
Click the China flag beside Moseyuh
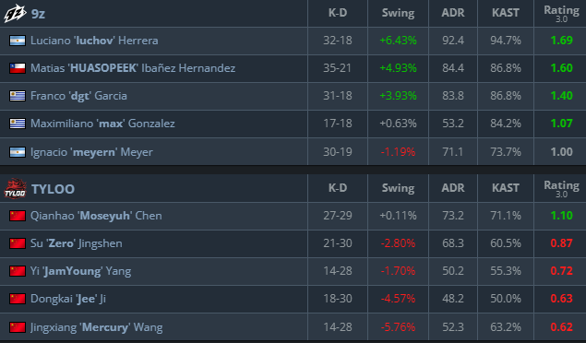18,216
